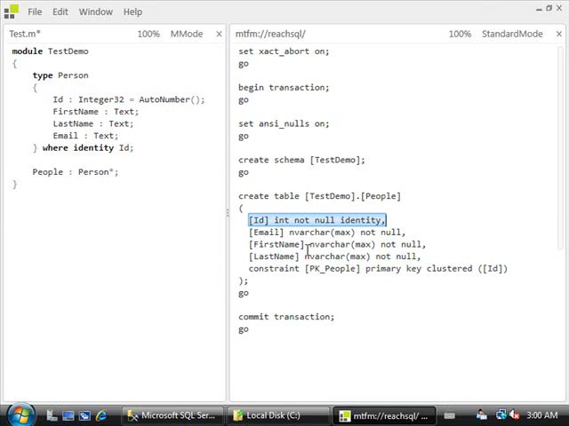569x426 pixels.
Task: Click the 'FirstName : Text;' line
Action: 96,112
